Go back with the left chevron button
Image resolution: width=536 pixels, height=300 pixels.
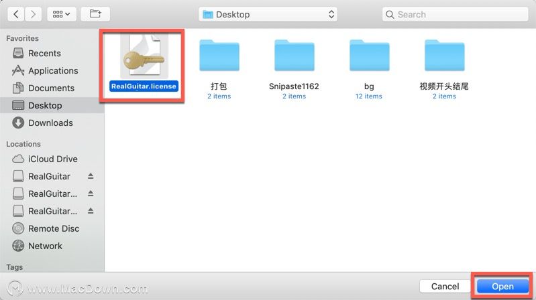pos(15,14)
